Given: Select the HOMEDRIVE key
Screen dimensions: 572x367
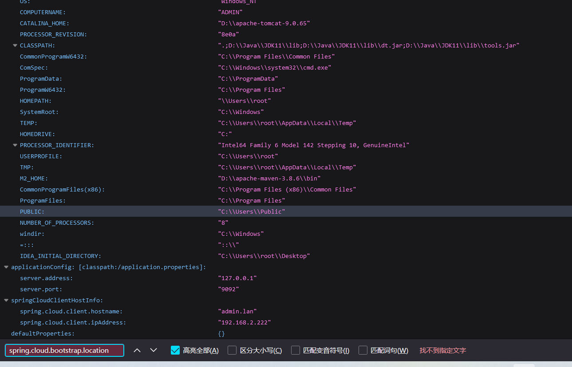Looking at the screenshot, I should pos(37,134).
